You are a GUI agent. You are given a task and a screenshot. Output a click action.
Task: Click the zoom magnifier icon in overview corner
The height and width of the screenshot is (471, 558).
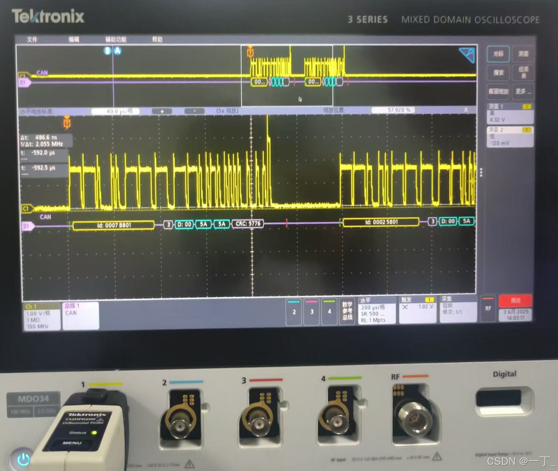[467, 55]
